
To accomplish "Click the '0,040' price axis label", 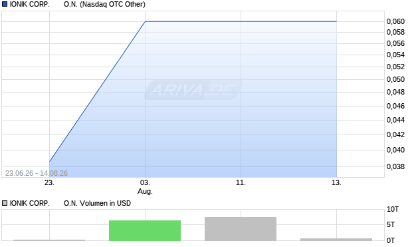I will [x=395, y=150].
